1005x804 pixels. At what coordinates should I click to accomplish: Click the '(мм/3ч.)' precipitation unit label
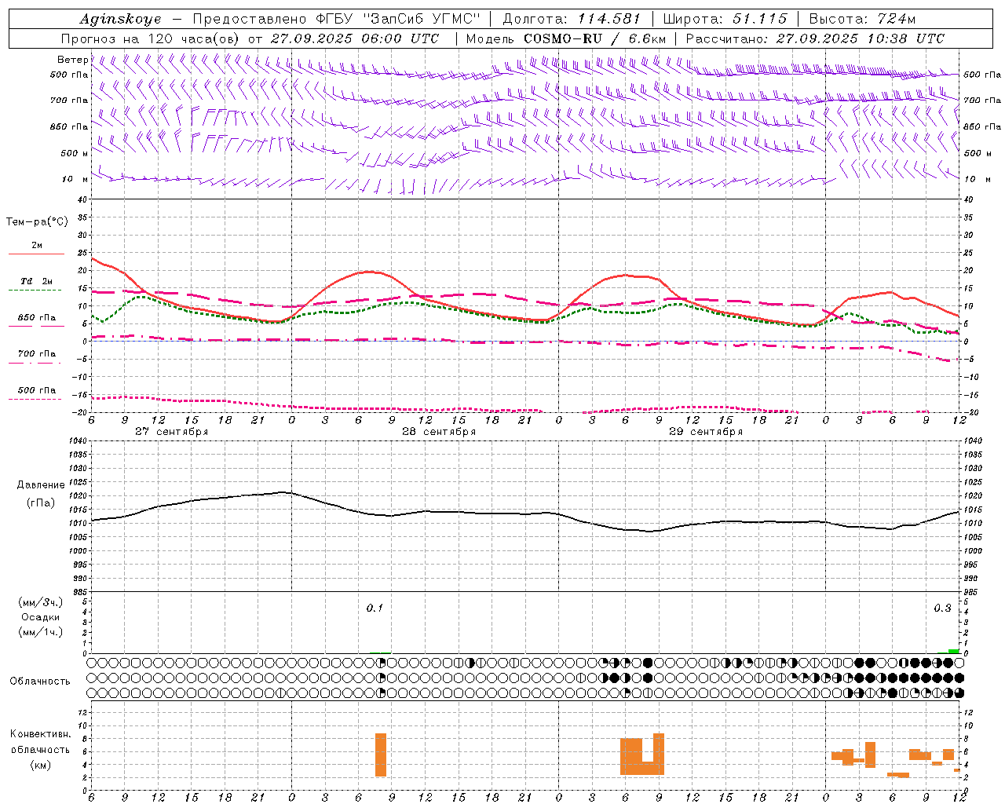[x=41, y=603]
